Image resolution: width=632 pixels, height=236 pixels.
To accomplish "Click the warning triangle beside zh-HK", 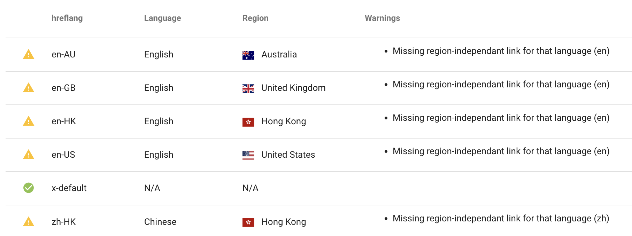I will point(29,222).
